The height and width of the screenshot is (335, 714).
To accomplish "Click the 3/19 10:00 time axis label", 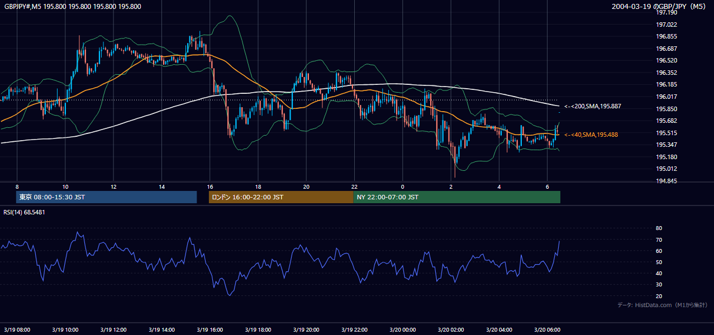I will click(x=65, y=329).
